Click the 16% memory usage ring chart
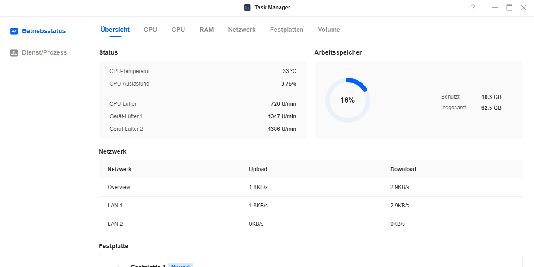534x267 pixels. (347, 100)
